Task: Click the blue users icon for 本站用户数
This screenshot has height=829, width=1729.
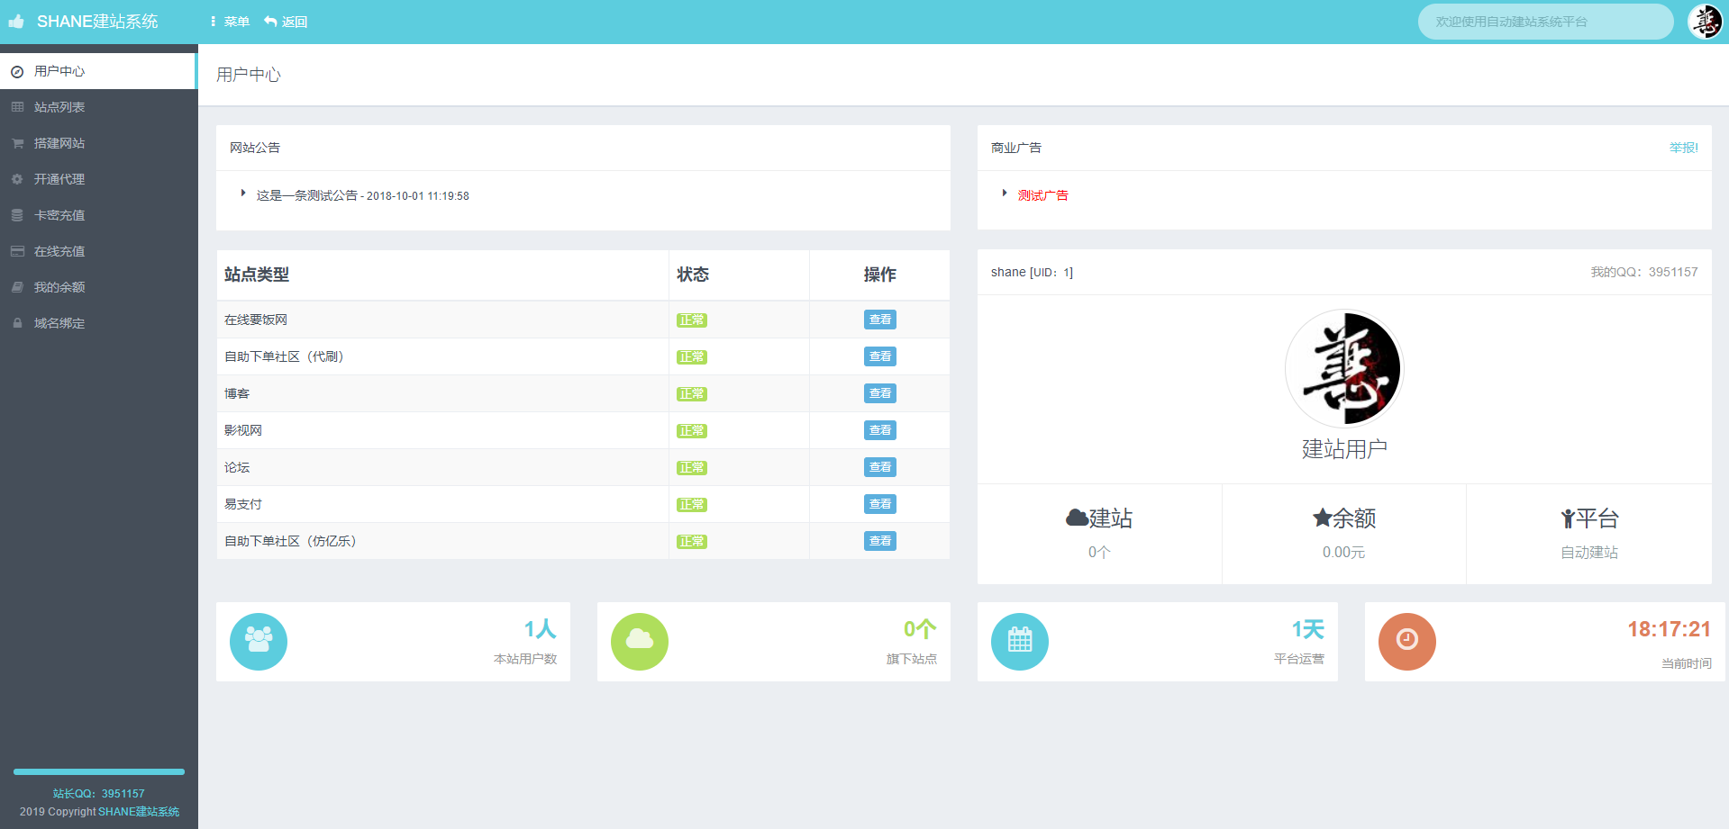Action: pos(259,641)
